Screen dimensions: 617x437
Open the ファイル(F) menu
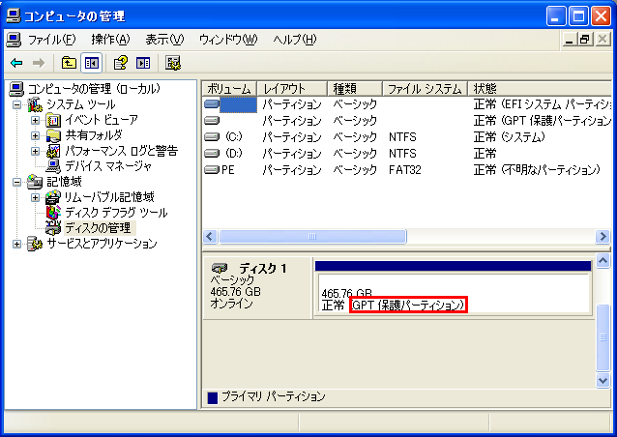tap(51, 40)
